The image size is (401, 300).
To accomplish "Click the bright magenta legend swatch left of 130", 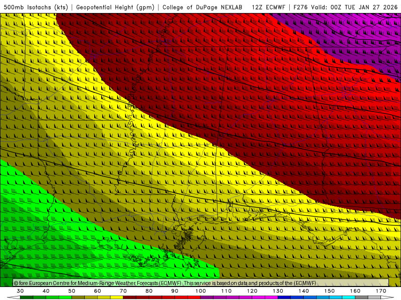I will tap(271, 297).
